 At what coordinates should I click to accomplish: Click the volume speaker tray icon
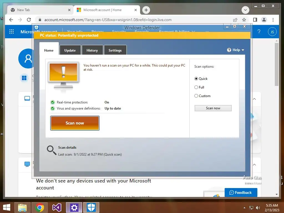258,208
